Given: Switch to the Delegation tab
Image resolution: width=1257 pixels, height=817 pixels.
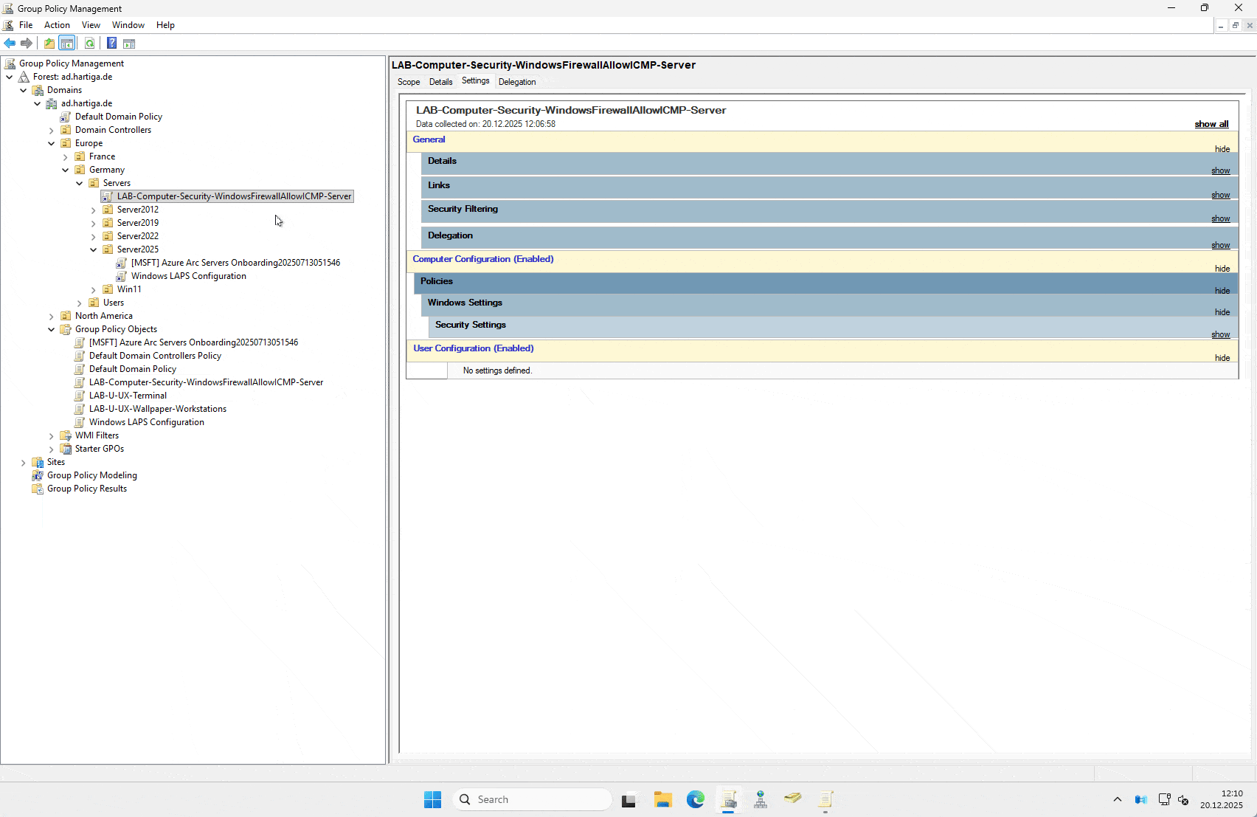Looking at the screenshot, I should click(516, 81).
